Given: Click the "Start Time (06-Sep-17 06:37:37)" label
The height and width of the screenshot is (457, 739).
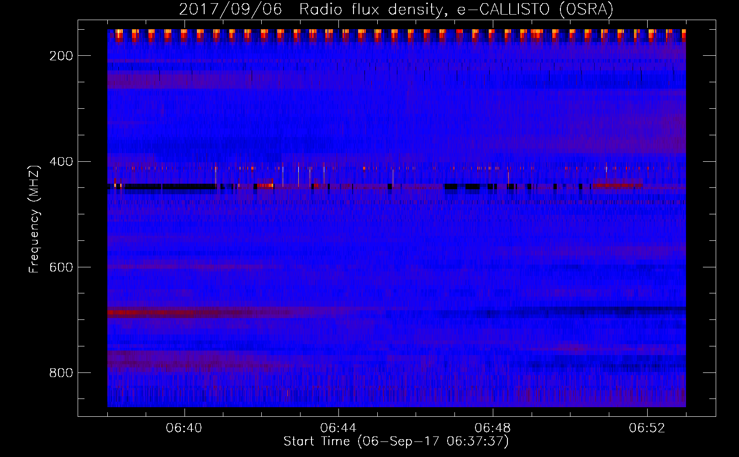Looking at the screenshot, I should [396, 441].
